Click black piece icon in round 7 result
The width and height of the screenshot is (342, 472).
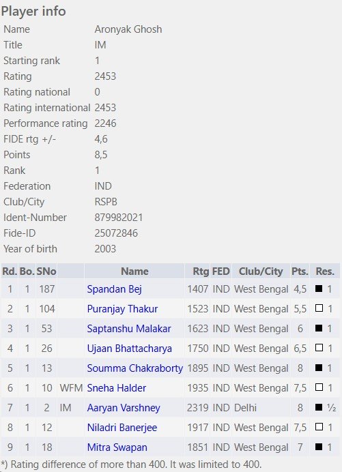(x=319, y=407)
